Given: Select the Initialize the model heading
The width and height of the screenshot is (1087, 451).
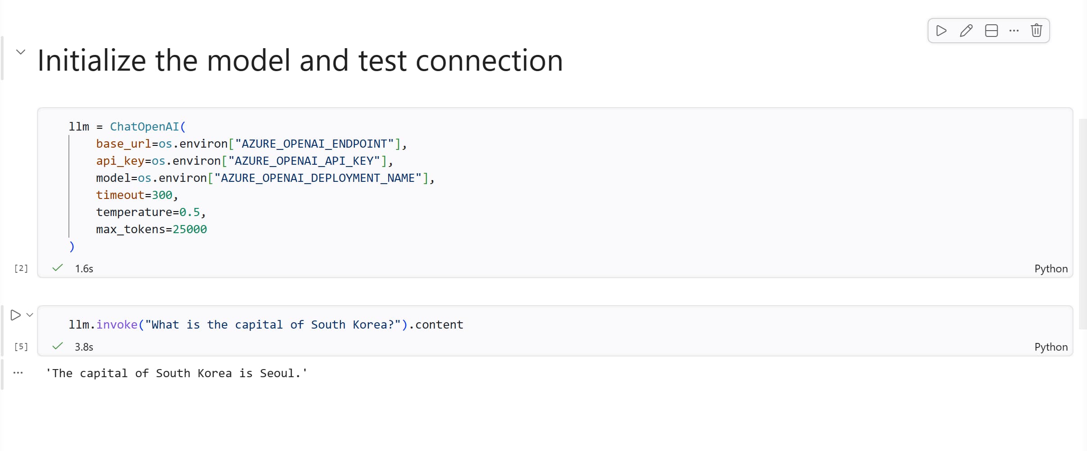Looking at the screenshot, I should 300,60.
